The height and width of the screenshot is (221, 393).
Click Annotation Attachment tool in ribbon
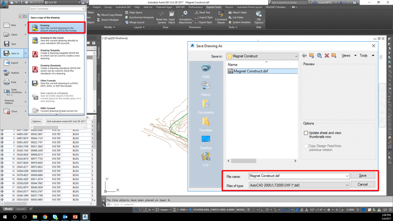(185, 17)
